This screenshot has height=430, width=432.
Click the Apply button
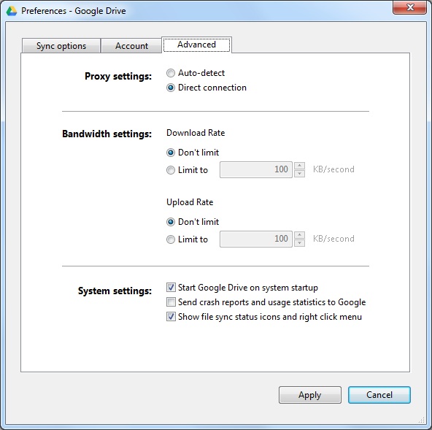[310, 395]
